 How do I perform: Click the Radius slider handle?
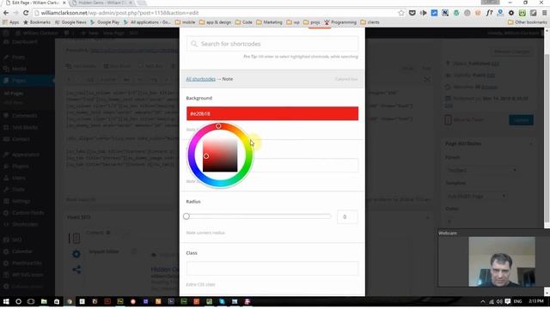[186, 216]
